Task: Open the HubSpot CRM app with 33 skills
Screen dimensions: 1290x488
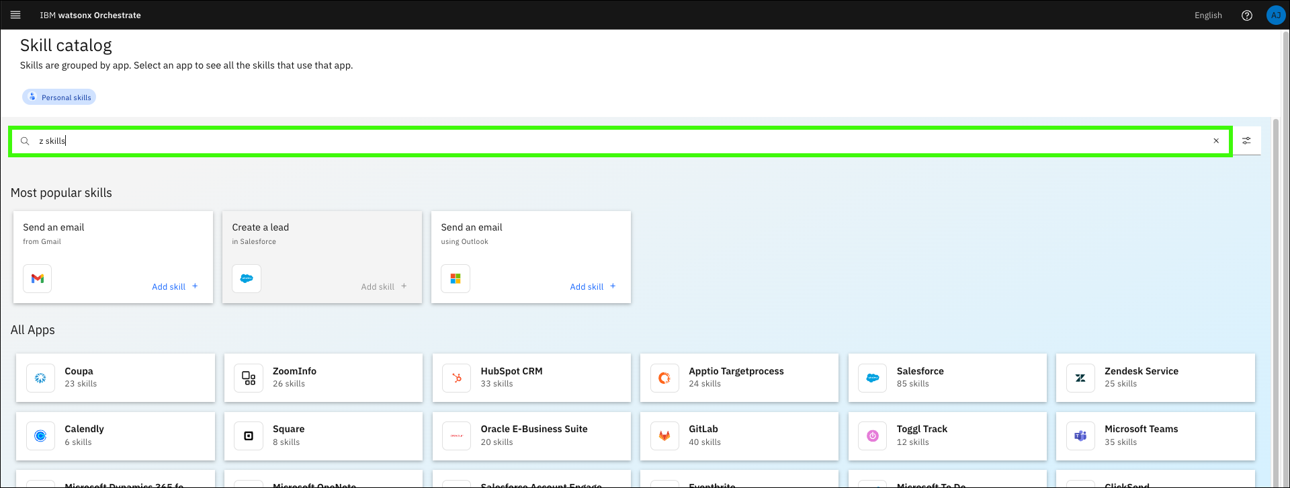Action: [531, 378]
